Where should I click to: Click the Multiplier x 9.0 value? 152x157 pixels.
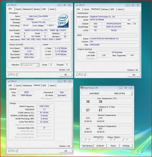(29, 51)
